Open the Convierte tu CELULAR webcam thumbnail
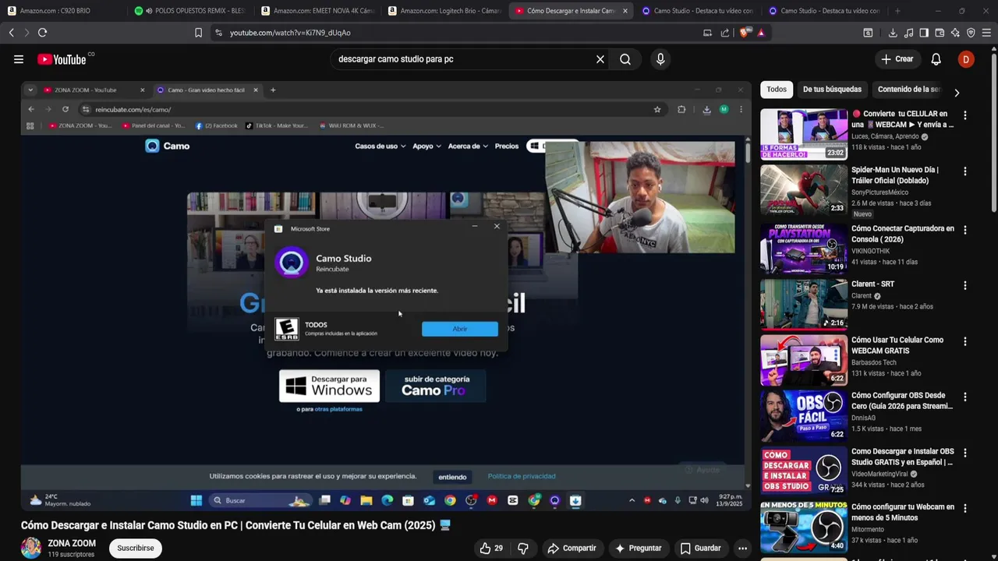998x561 pixels. point(804,134)
